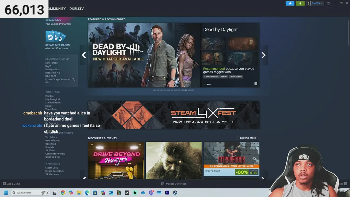
Task: Click the Quick search taskbar field
Action: [x=30, y=193]
